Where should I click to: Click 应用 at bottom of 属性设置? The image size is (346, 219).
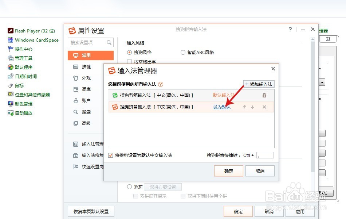point(300,211)
